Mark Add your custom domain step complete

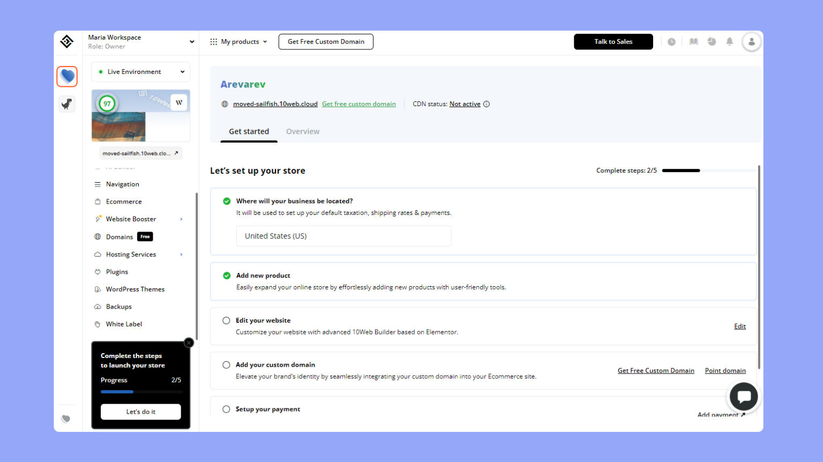(x=226, y=364)
